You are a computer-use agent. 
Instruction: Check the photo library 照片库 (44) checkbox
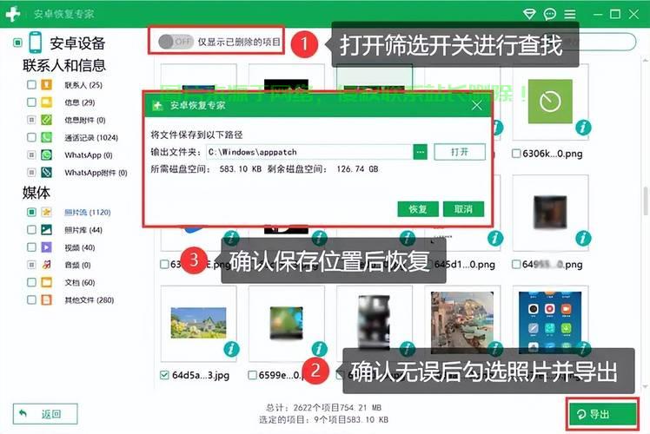[31, 229]
